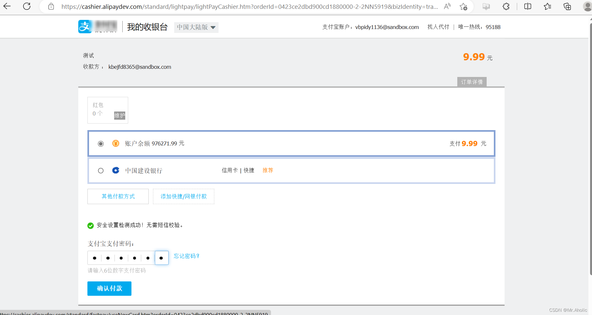Select 中国建设银行 payment radio button
Image resolution: width=592 pixels, height=315 pixels.
coord(101,171)
